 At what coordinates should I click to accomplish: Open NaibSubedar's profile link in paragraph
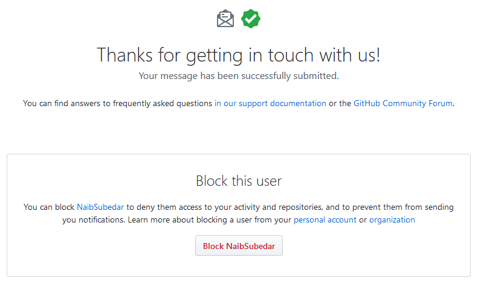click(100, 207)
